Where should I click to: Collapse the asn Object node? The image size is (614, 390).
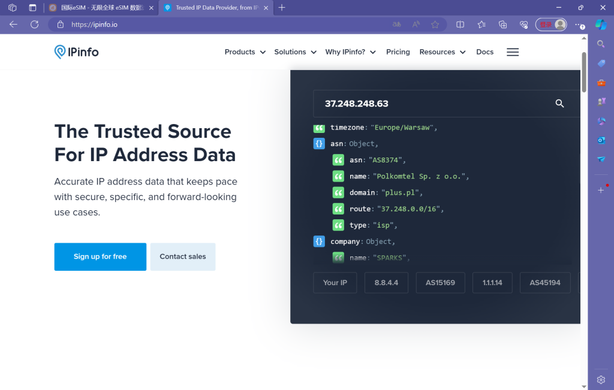tap(319, 144)
